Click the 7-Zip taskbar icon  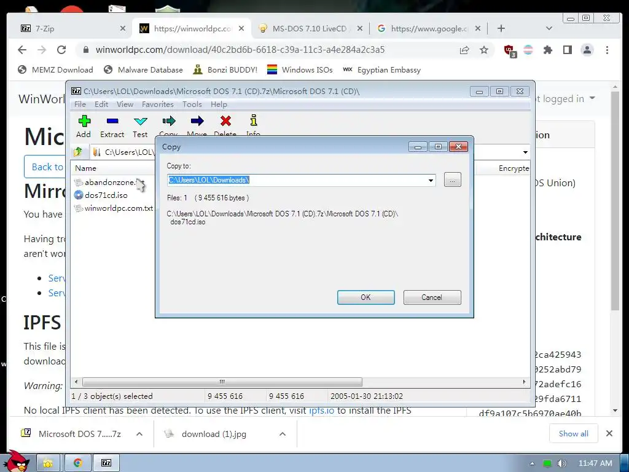[x=106, y=463]
